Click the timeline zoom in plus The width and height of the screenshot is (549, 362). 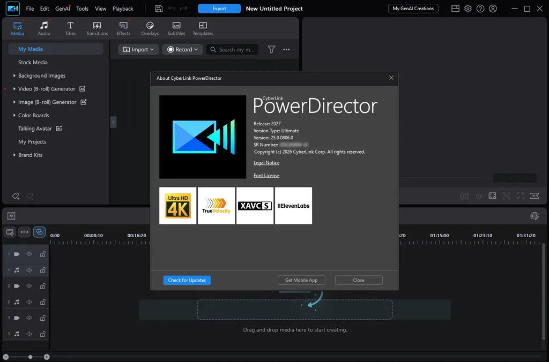(47, 357)
